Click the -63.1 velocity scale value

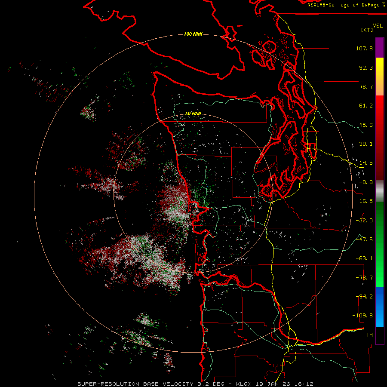click(364, 258)
